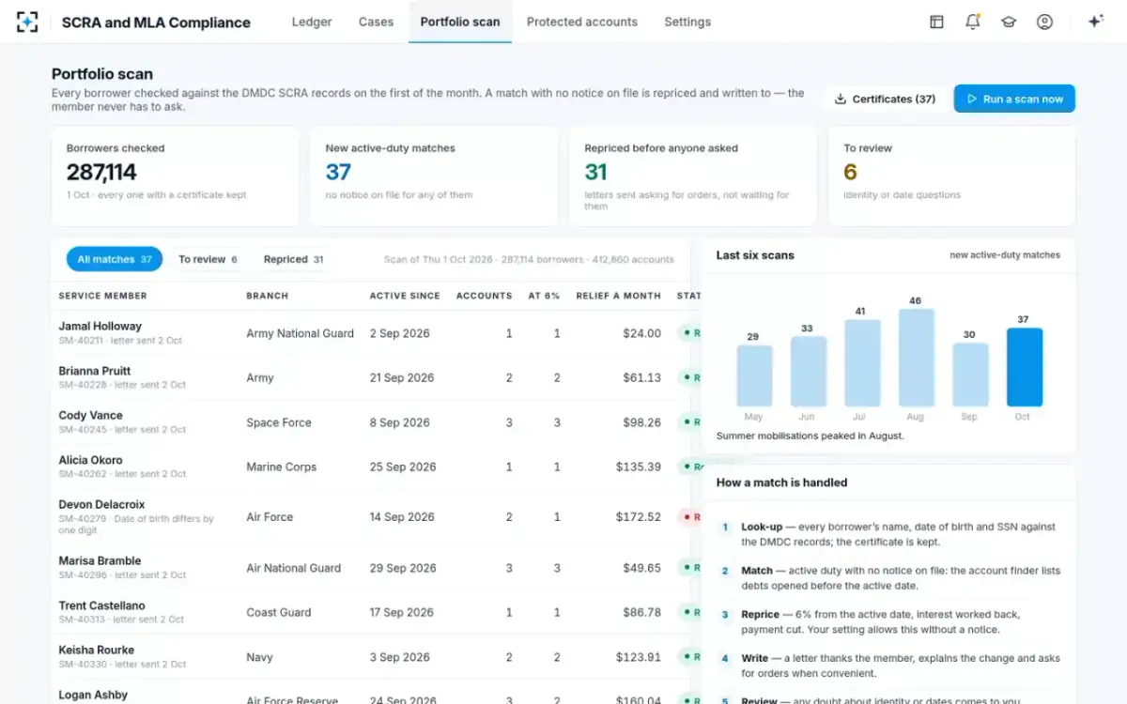Open Devon Delacroix service member row
1127x704 pixels.
(371, 517)
